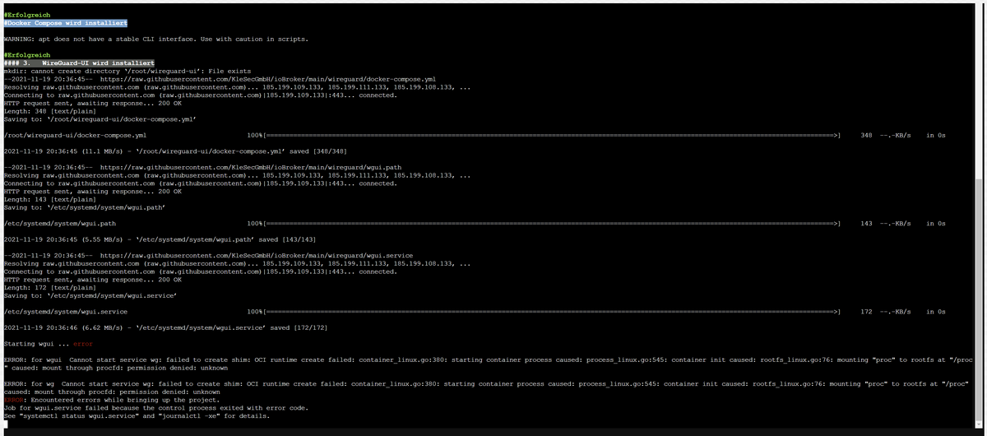Click the 'Starting wgui ... error' line
Viewport: 987px width, 436px height.
[49, 343]
